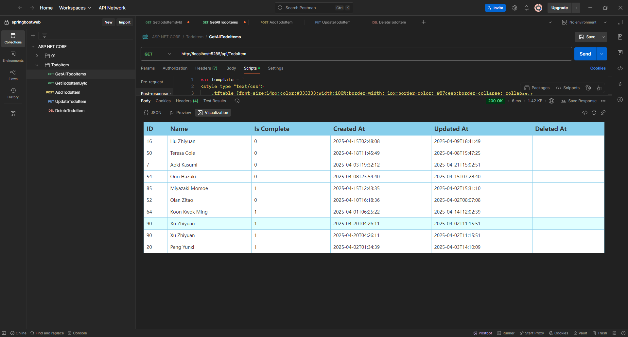Viewport: 628px width, 337px height.
Task: Open the Collections sidebar panel
Action: coord(13,39)
